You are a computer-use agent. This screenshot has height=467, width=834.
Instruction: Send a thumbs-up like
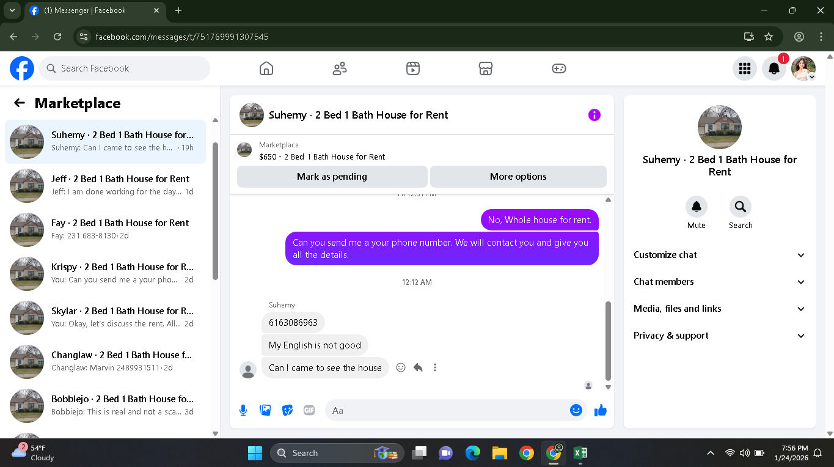pyautogui.click(x=601, y=410)
